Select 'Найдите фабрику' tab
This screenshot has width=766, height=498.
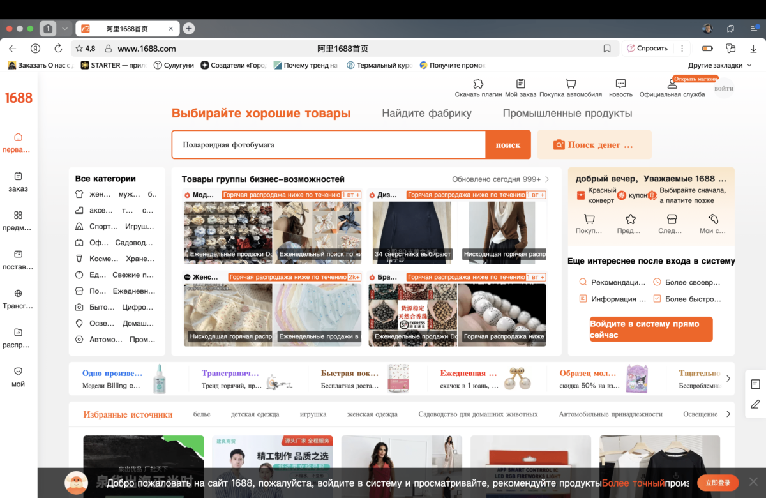[x=426, y=114]
